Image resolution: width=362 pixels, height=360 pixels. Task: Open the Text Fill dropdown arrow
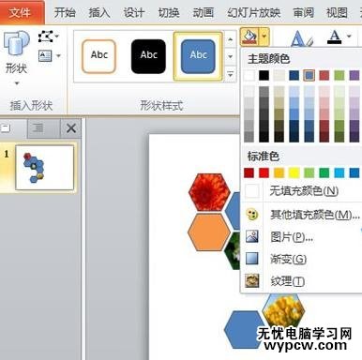(x=349, y=37)
